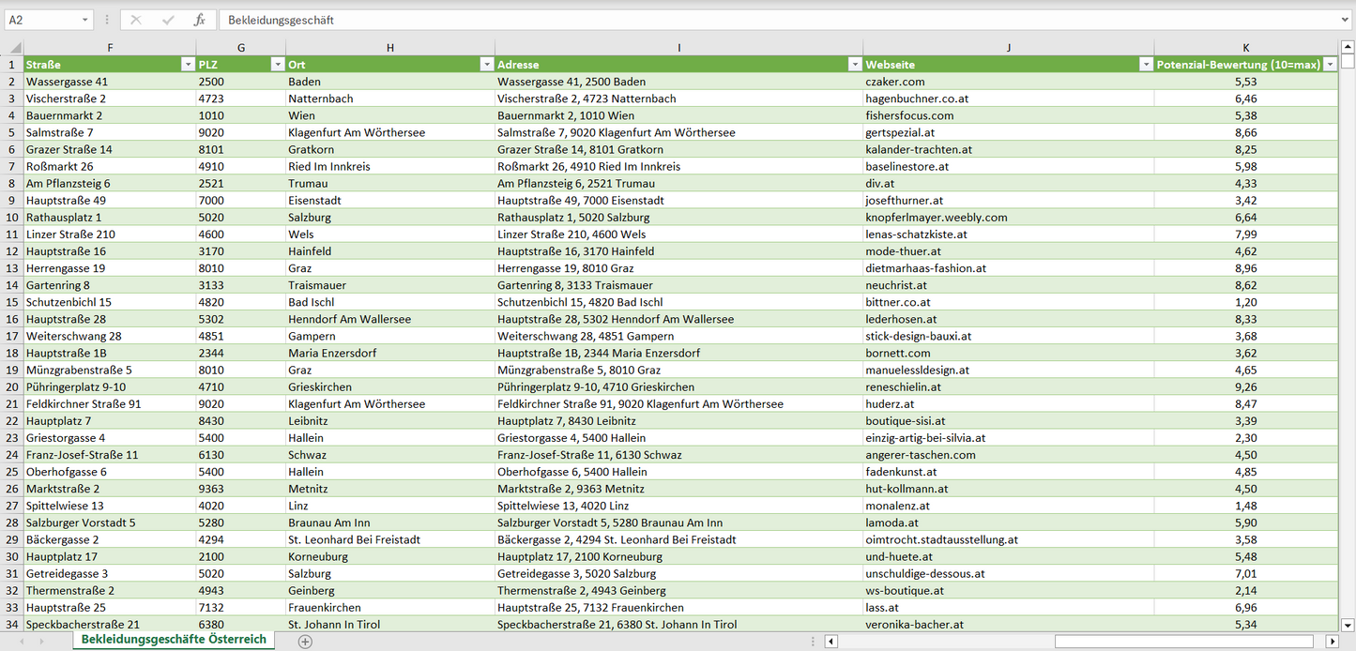Click horizontal scrollbar right arrow
1356x651 pixels.
pos(1332,642)
